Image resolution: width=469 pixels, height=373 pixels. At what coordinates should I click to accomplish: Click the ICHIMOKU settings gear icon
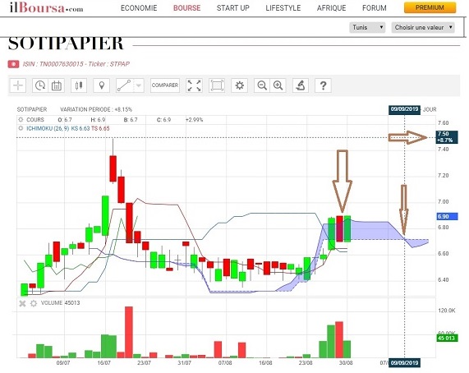click(21, 128)
